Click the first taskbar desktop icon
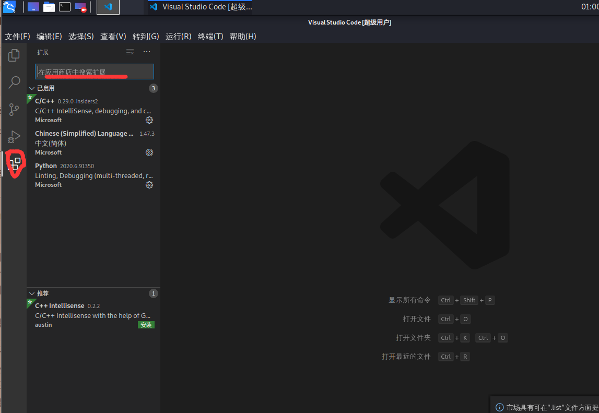This screenshot has width=599, height=413. coord(33,7)
